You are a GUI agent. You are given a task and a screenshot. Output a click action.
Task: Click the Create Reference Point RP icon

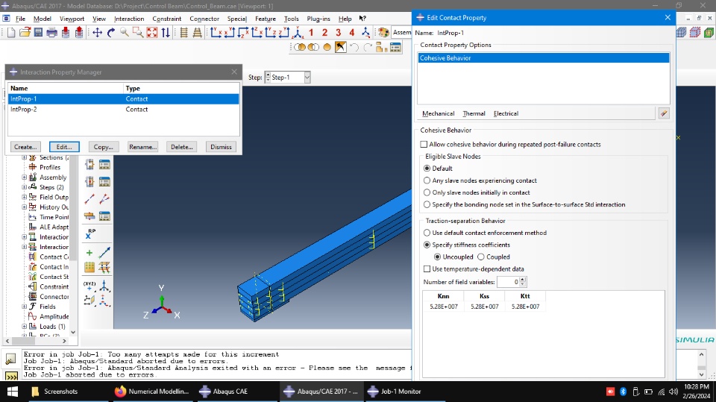90,234
